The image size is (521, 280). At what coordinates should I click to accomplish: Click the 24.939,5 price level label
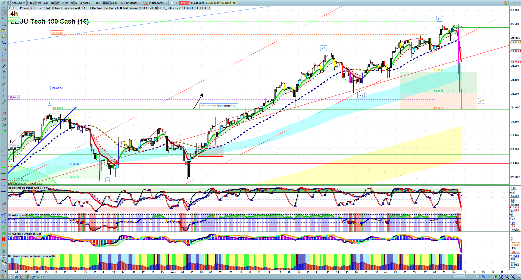[516, 43]
